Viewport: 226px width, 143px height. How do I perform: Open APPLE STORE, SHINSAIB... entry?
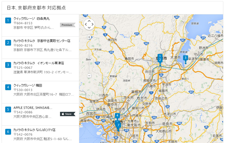click(33, 108)
